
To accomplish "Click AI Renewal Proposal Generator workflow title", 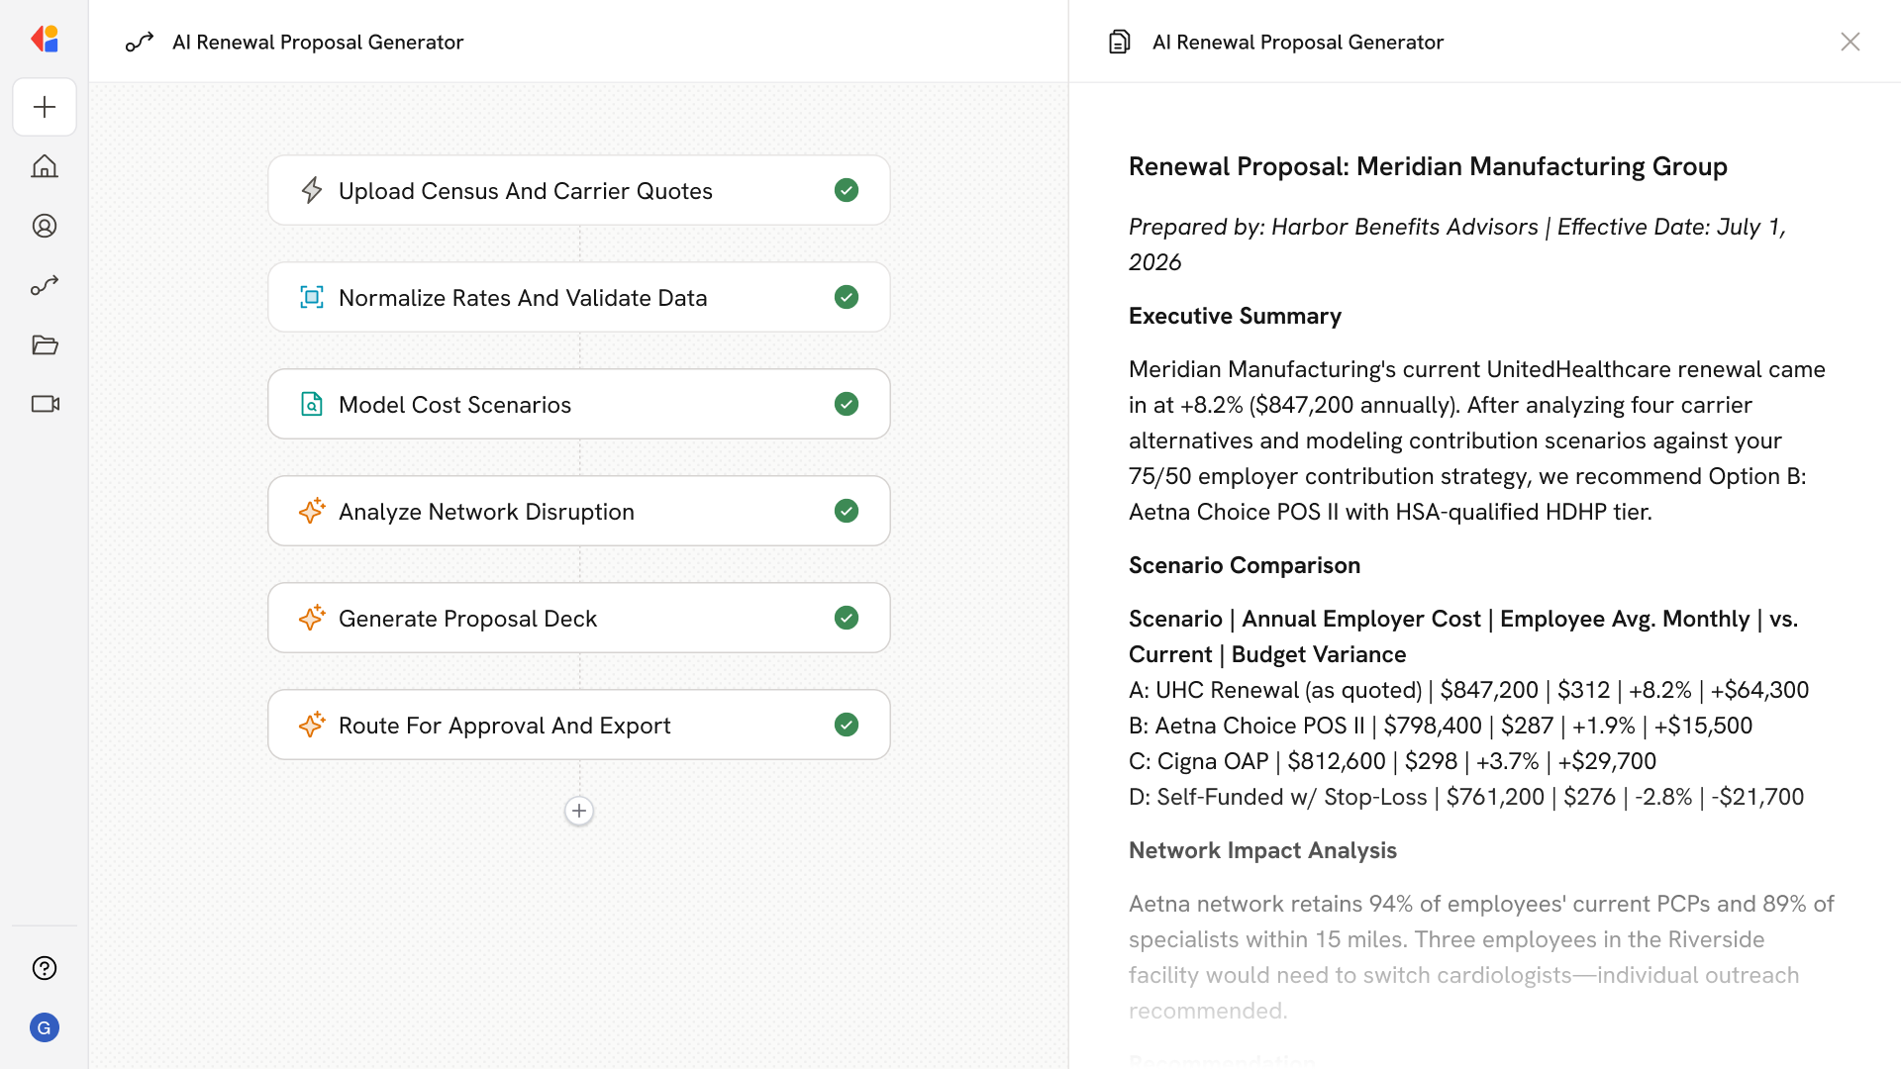I will pos(317,42).
